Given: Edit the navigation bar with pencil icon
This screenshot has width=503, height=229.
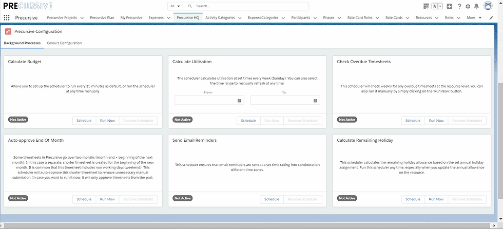Looking at the screenshot, I should coord(491,18).
